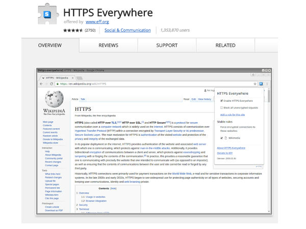This screenshot has width=306, height=229.
Task: Switch to the OVERVIEW tab
Action: point(50,45)
